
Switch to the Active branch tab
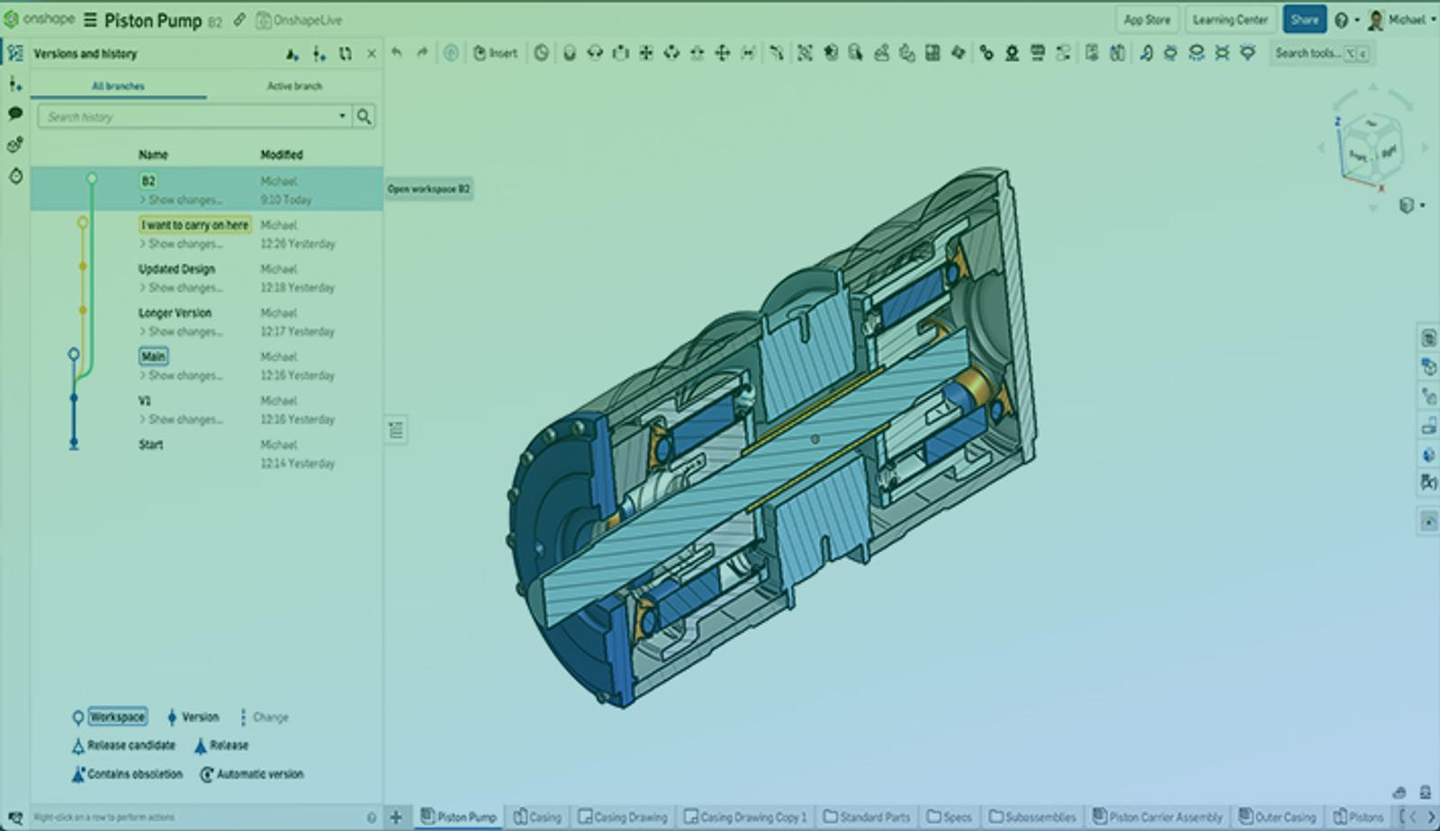pos(294,86)
